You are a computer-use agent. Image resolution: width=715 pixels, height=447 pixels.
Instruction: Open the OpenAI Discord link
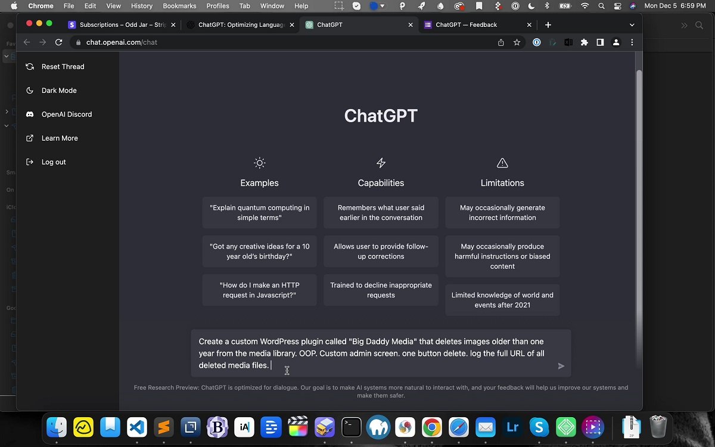click(66, 114)
